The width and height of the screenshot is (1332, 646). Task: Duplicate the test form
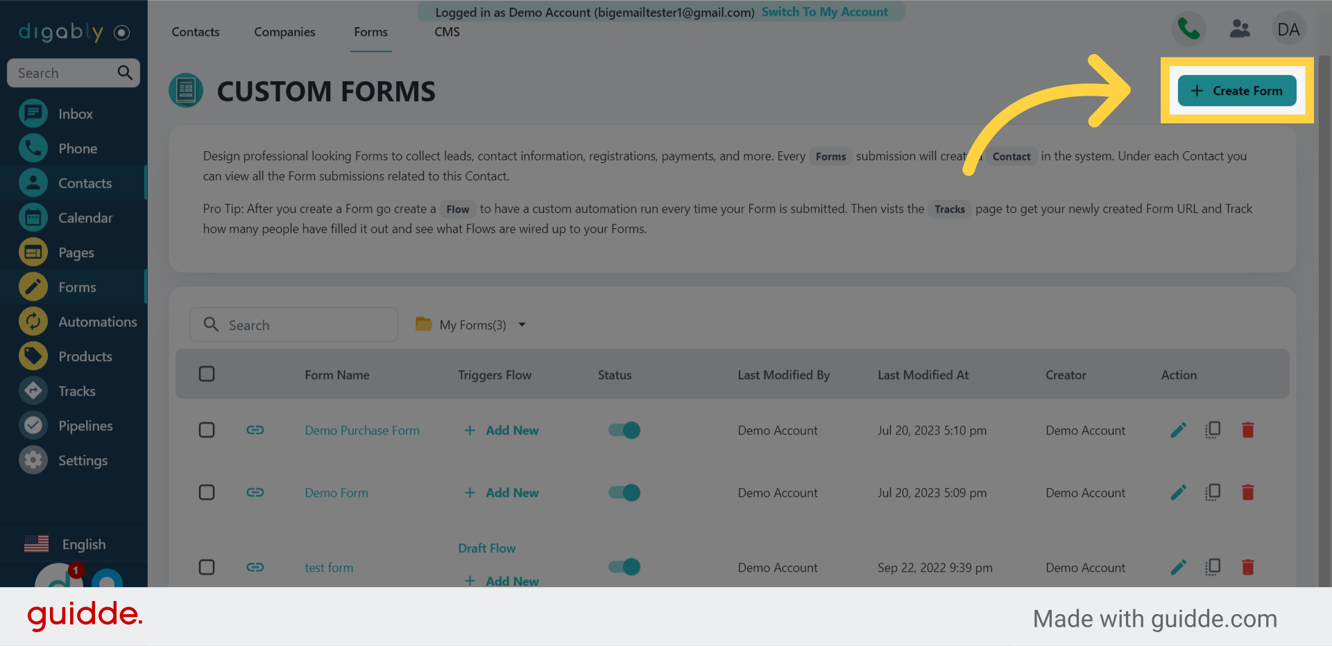click(1213, 568)
